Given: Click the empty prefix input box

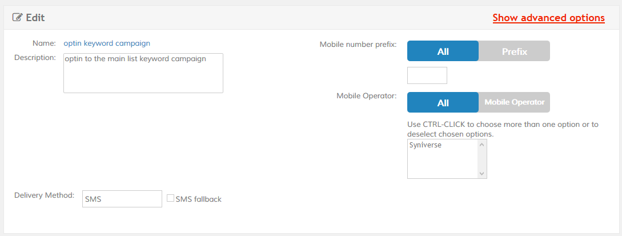Looking at the screenshot, I should (x=427, y=75).
